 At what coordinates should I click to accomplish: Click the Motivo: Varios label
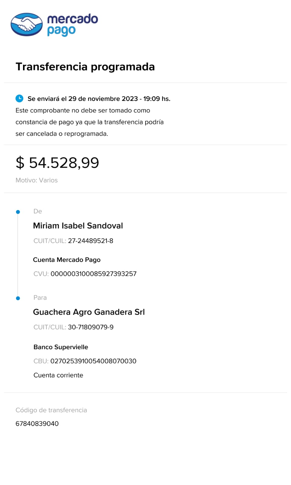pos(37,180)
